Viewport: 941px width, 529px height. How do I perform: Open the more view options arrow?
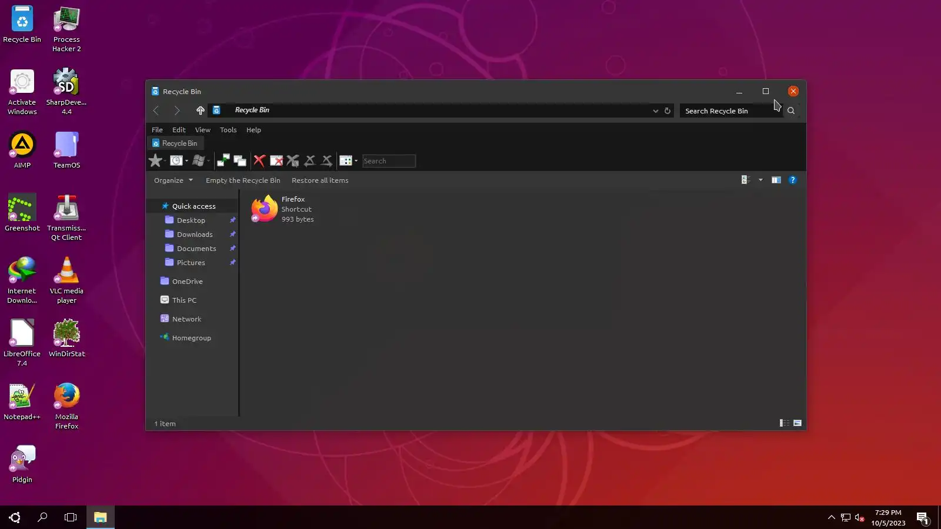(760, 180)
